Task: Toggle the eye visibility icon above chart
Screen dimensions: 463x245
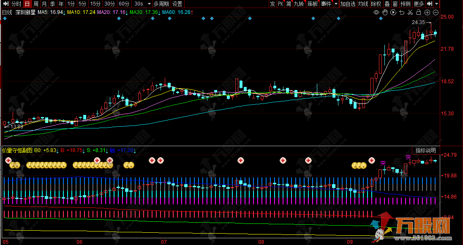Action: [x=376, y=12]
